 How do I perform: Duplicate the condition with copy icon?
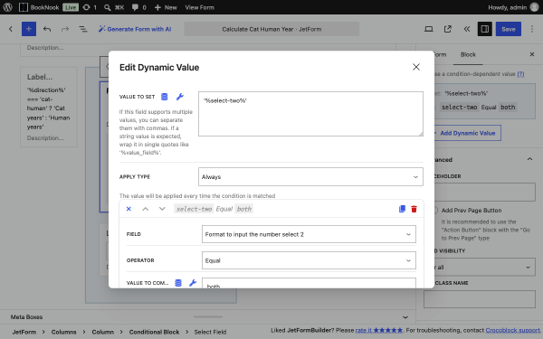[402, 209]
